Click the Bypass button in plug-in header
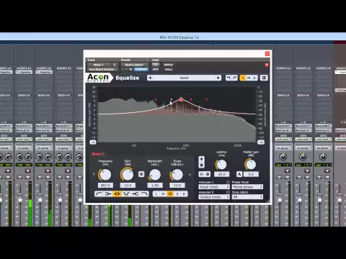This screenshot has width=346, height=259. [169, 65]
